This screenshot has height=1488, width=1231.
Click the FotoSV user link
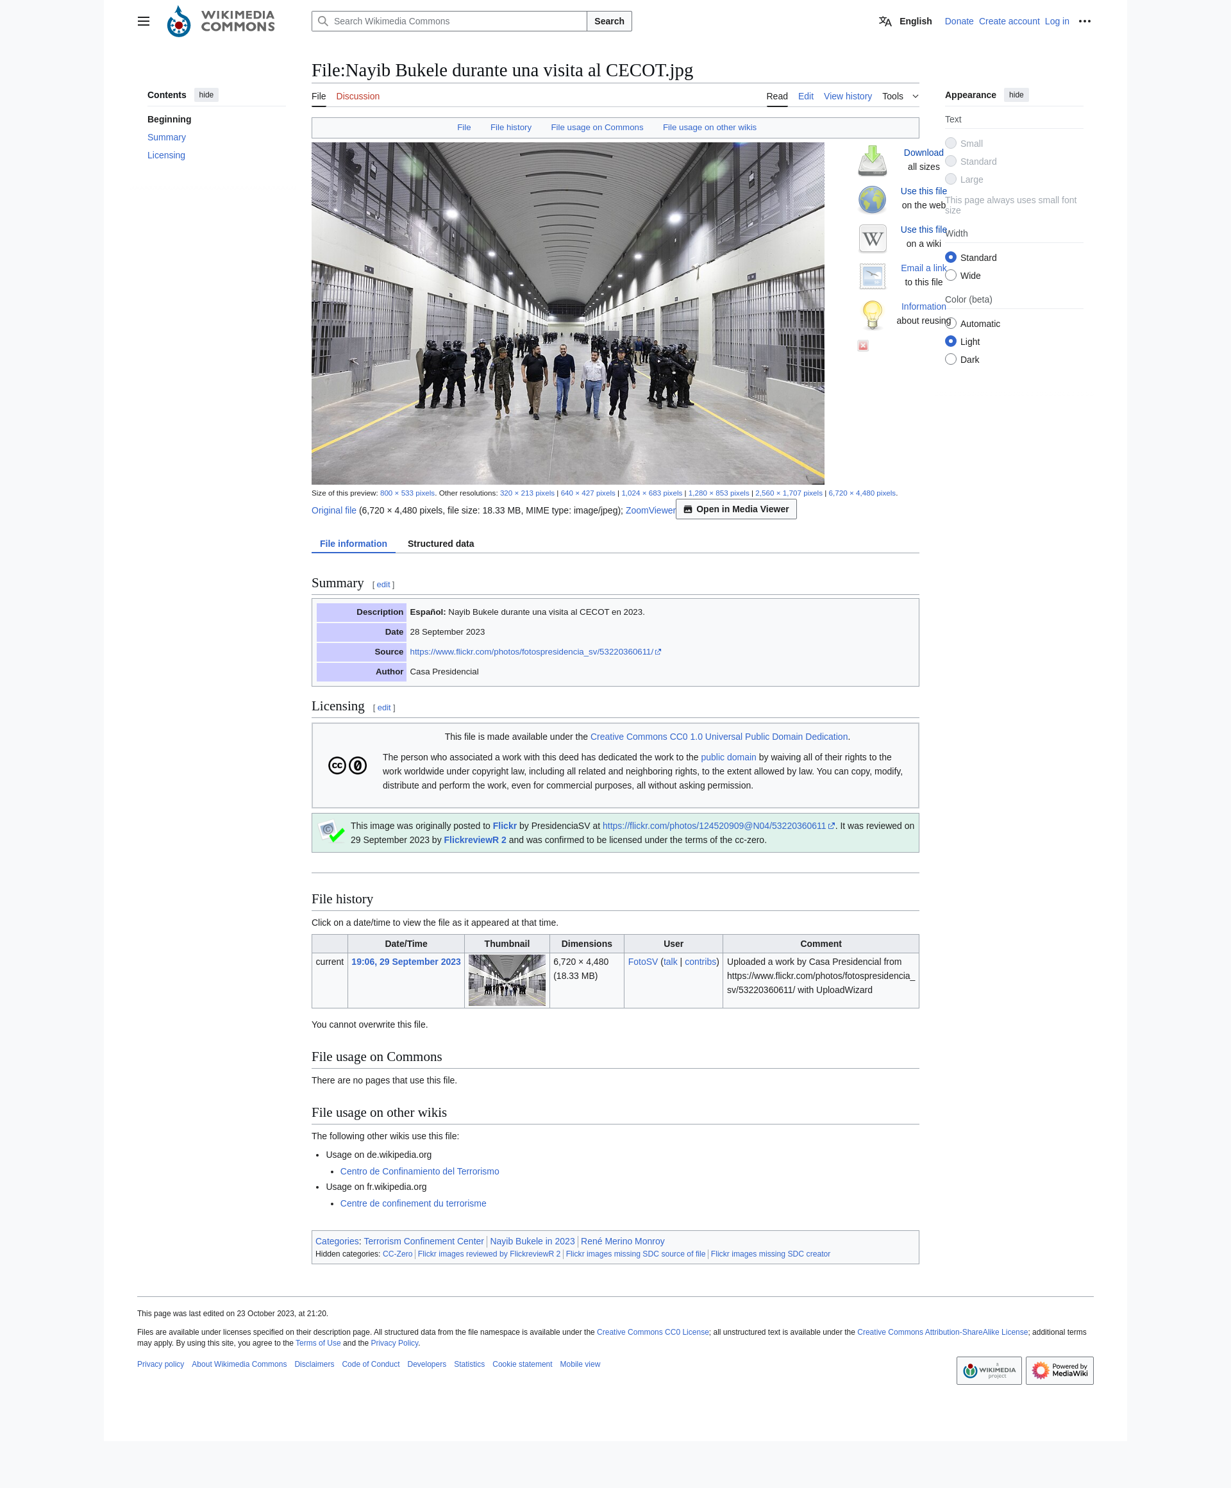tap(642, 962)
